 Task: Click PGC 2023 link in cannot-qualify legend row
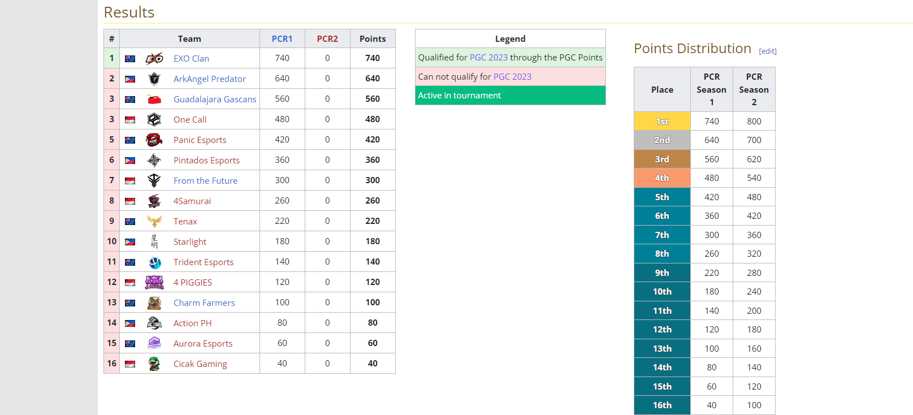click(x=512, y=77)
